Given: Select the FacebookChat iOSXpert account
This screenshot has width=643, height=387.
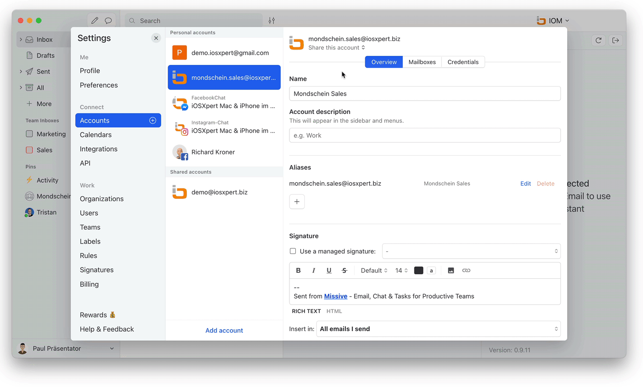Looking at the screenshot, I should (224, 102).
